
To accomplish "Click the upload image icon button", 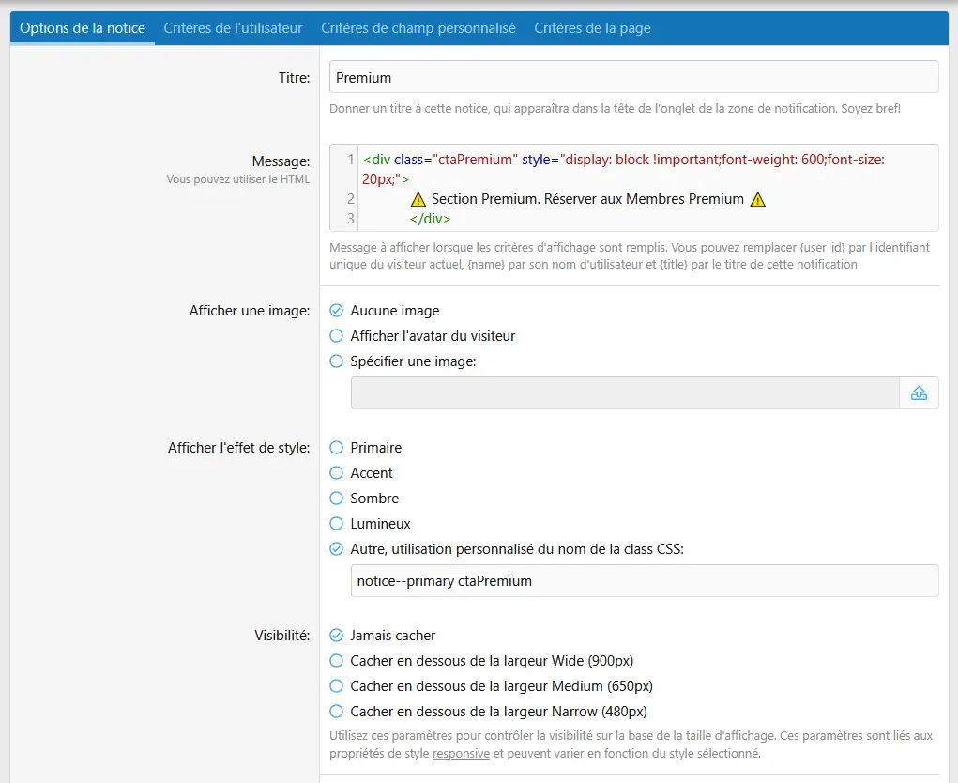I will click(x=919, y=393).
